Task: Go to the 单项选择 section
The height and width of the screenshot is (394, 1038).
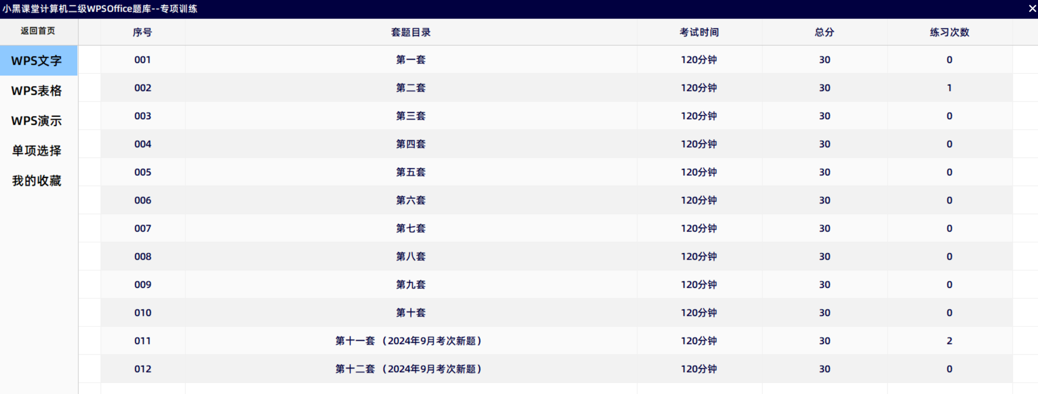Action: (x=37, y=151)
